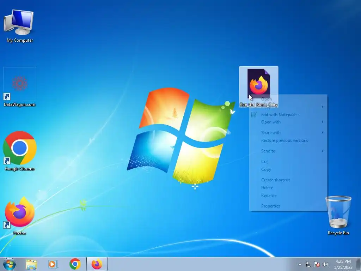Screen dimensions: 361x271
Task: Launch Chrome from the taskbar
Action: 75,264
